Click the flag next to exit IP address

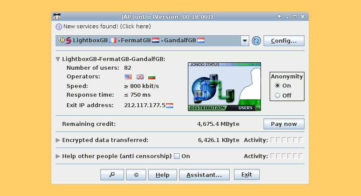(170, 105)
